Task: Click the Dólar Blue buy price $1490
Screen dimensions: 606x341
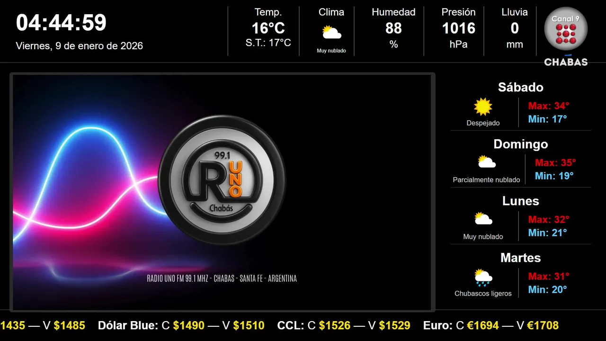Action: click(x=188, y=325)
